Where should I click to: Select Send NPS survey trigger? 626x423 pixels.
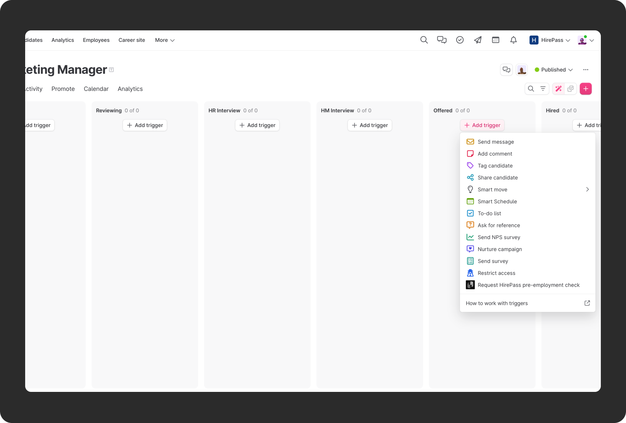(528, 237)
